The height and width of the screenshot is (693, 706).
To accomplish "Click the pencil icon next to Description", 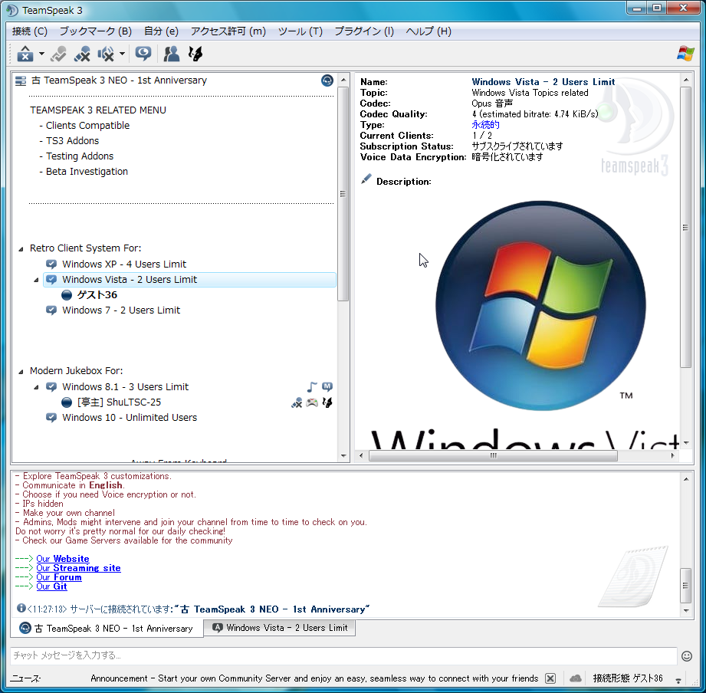I will point(366,179).
